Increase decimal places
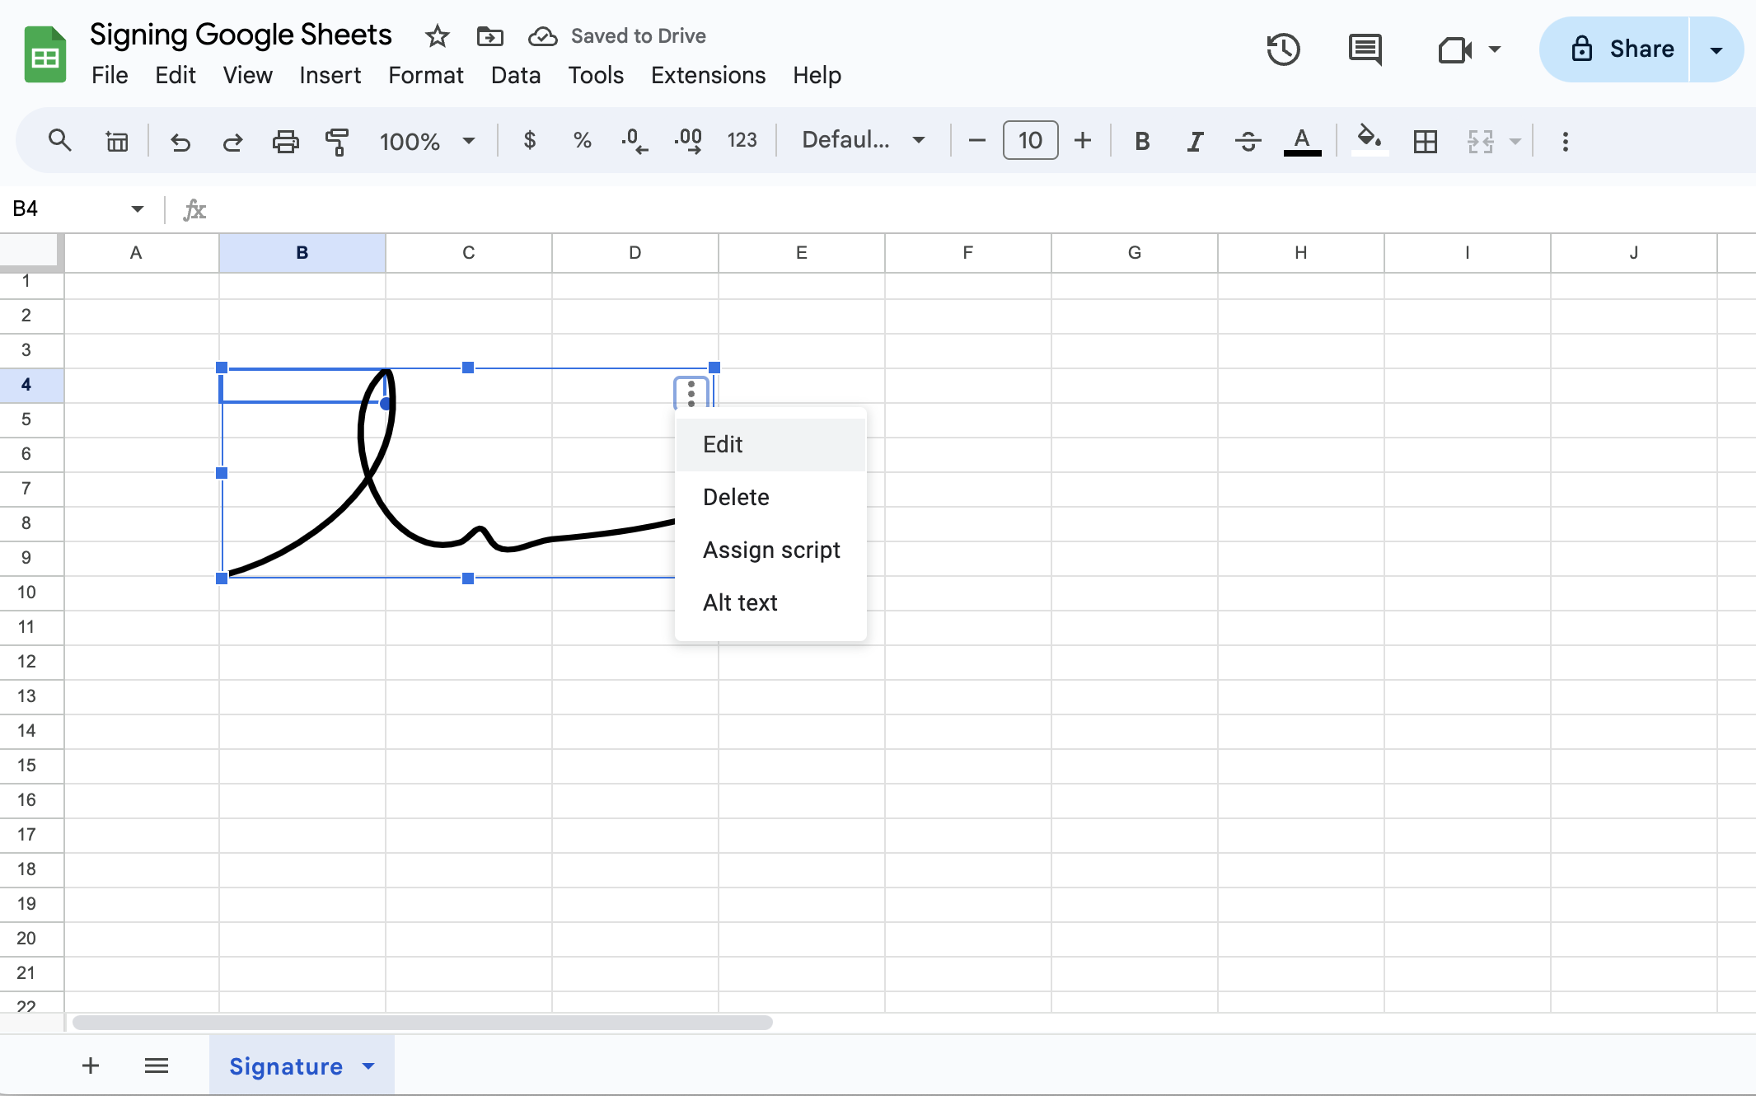1756x1096 pixels. click(x=688, y=141)
